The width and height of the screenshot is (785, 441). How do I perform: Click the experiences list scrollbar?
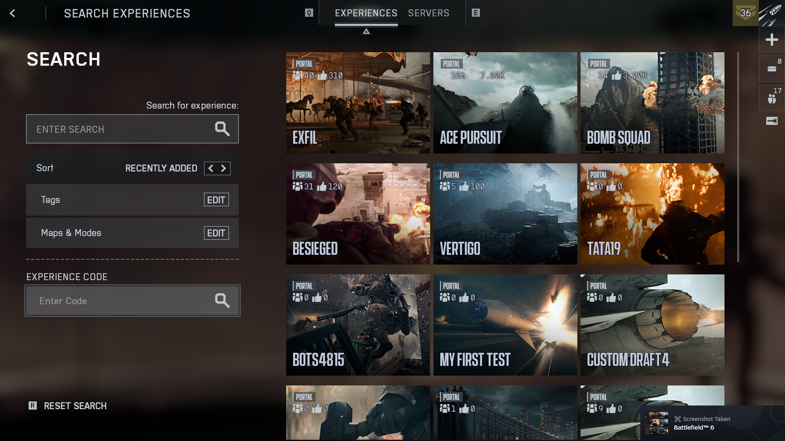[738, 157]
